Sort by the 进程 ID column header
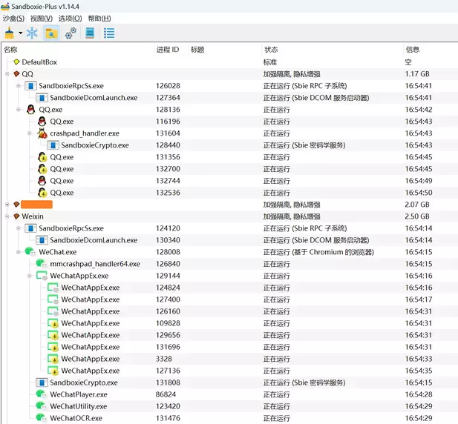 pyautogui.click(x=167, y=50)
